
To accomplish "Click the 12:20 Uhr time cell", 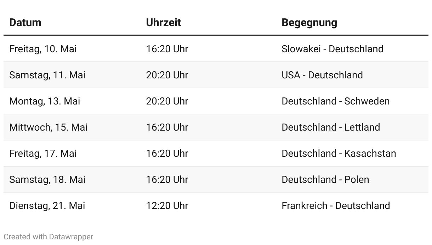I will (x=167, y=205).
